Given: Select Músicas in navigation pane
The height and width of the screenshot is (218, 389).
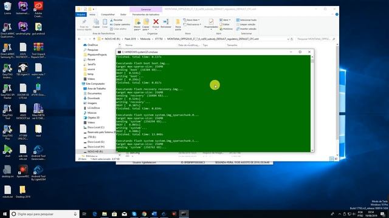Looking at the screenshot, I should [92, 113].
